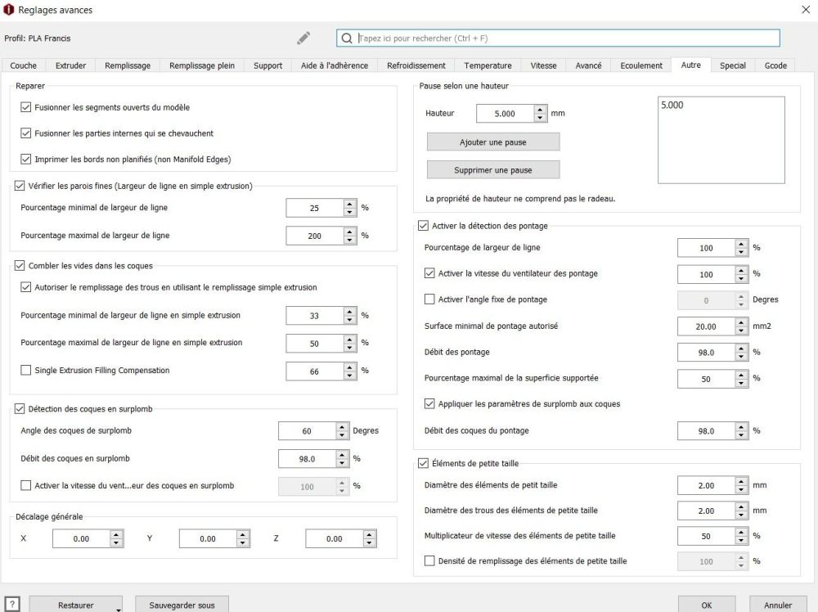Click the Annuler button
The height and width of the screenshot is (612, 818).
[778, 605]
